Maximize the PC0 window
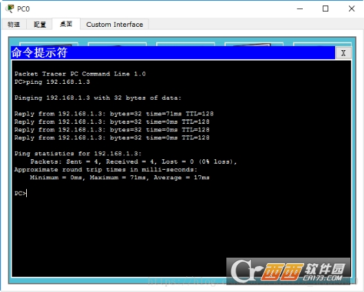Viewport: 364px width, 292px height. [x=325, y=9]
